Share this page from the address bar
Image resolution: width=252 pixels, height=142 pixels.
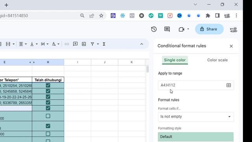coord(92,16)
